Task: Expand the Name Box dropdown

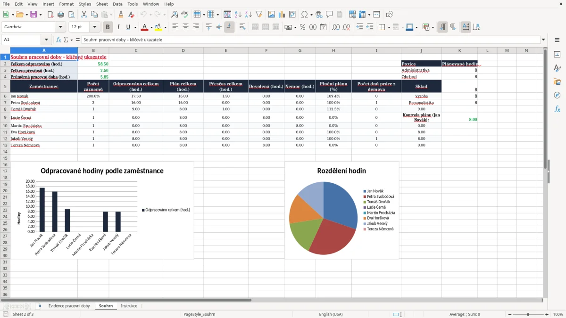Action: click(x=46, y=40)
